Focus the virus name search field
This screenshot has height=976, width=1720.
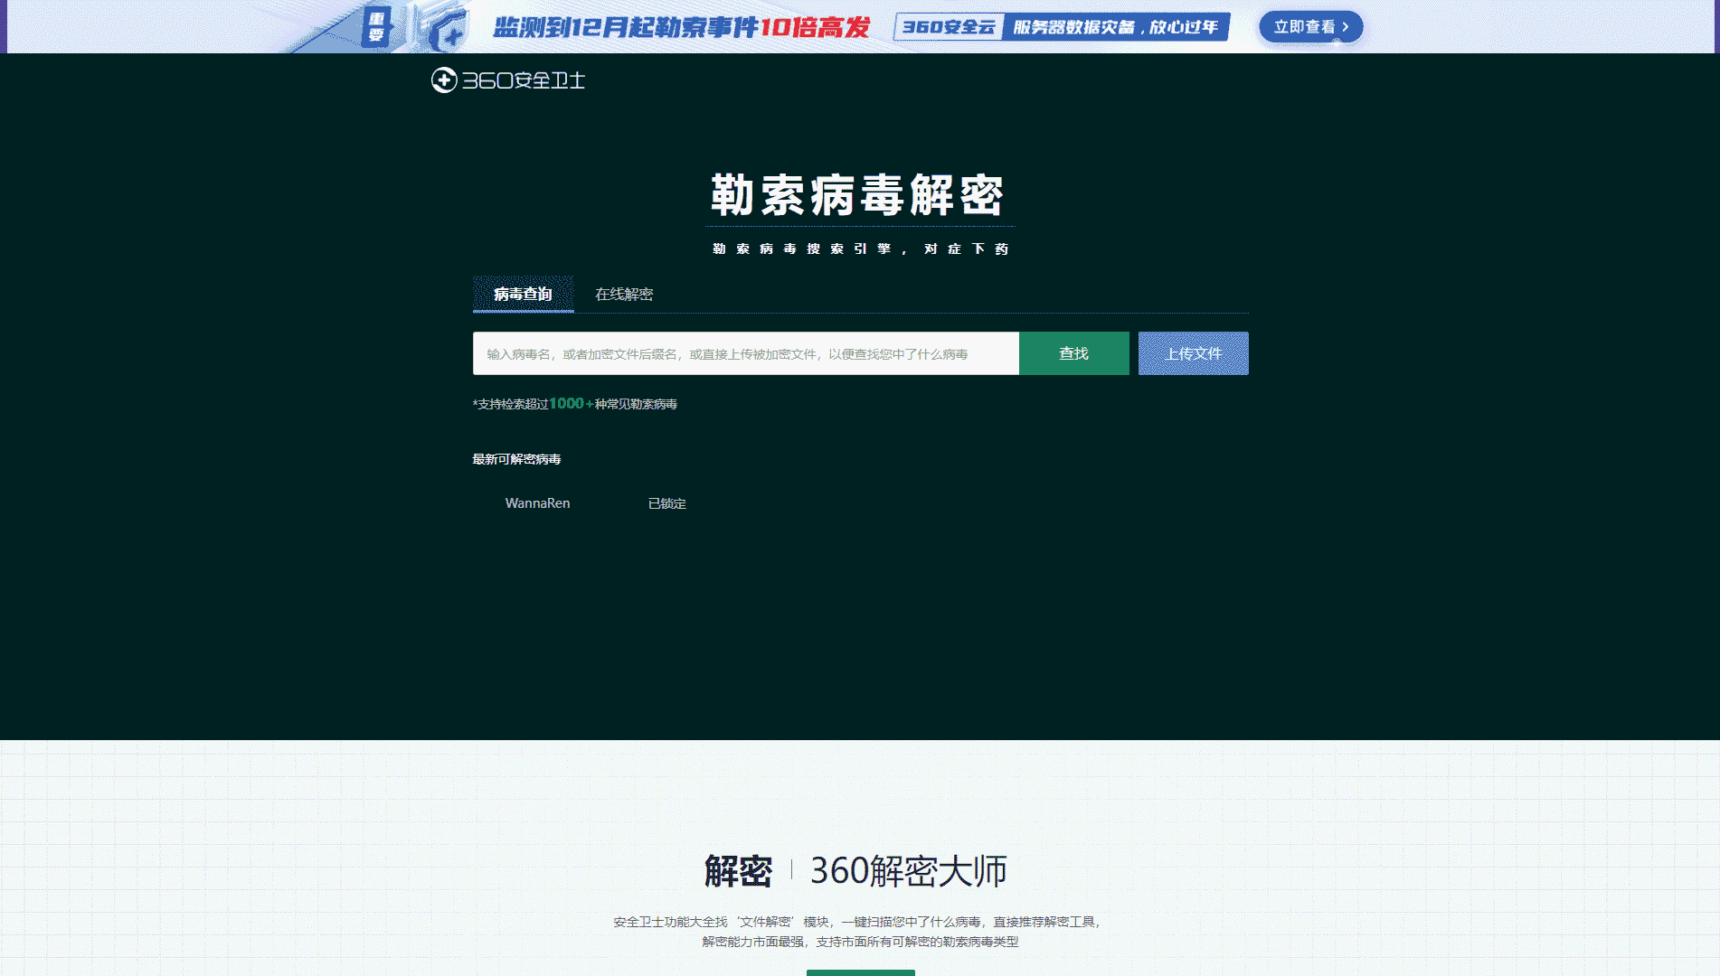746,353
